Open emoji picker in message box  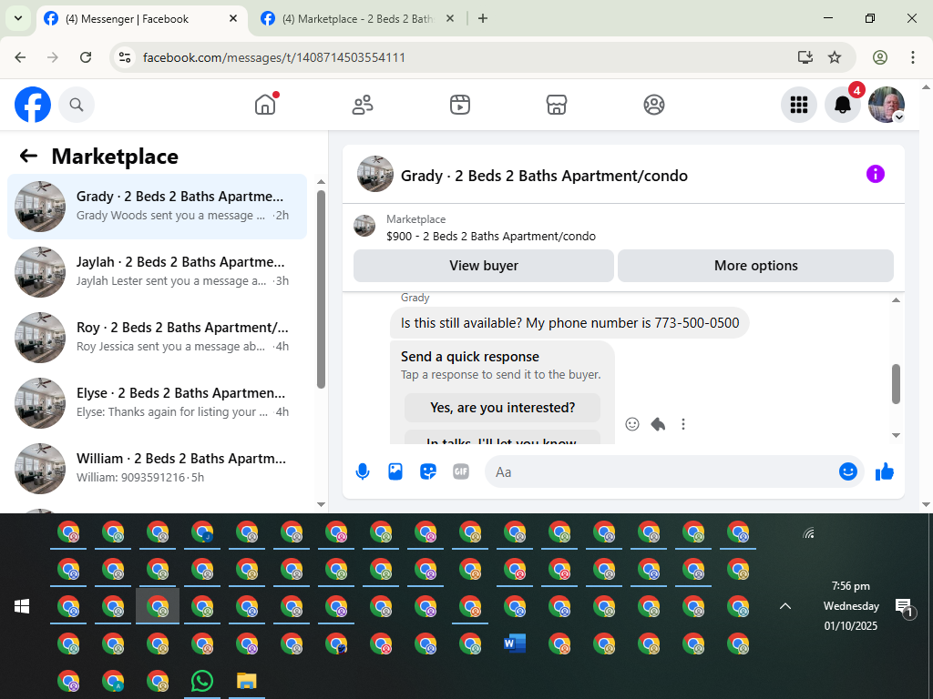tap(848, 471)
